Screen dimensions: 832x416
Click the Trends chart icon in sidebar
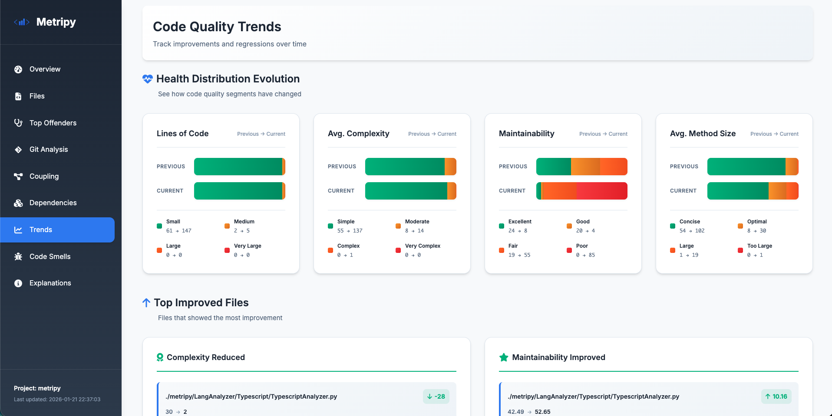pos(18,229)
